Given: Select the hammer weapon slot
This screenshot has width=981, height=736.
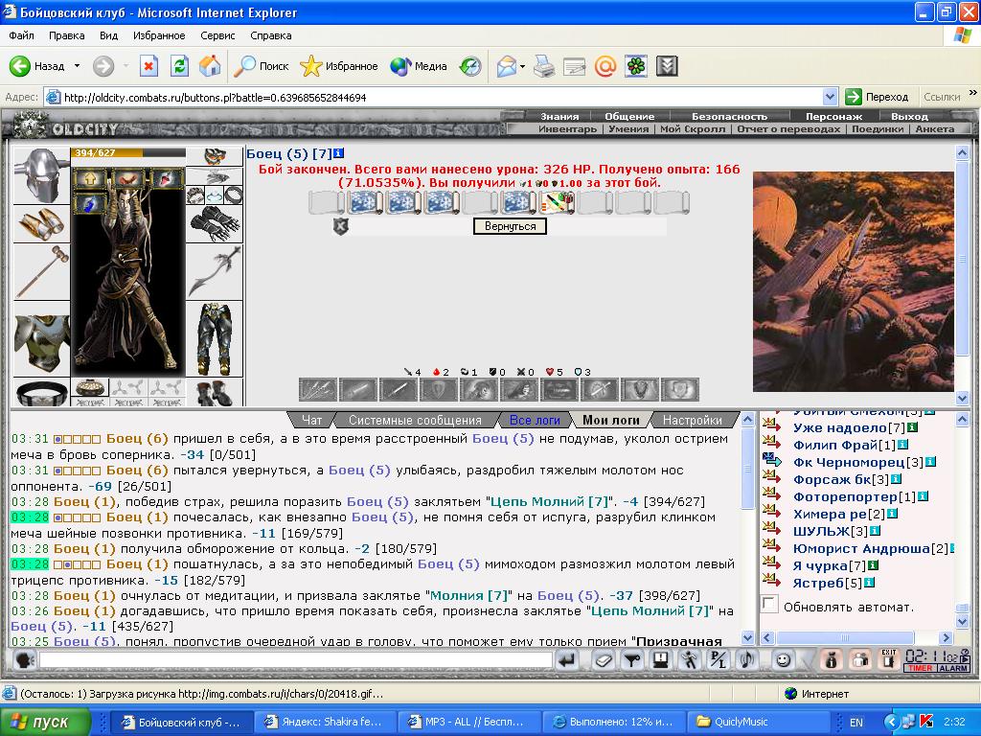Looking at the screenshot, I should (41, 271).
